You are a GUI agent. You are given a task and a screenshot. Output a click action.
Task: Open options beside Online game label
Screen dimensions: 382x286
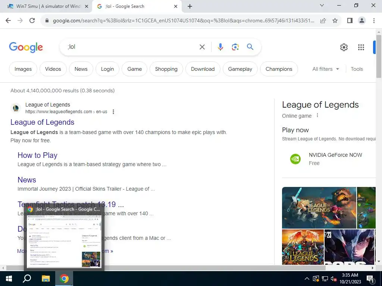(x=317, y=115)
